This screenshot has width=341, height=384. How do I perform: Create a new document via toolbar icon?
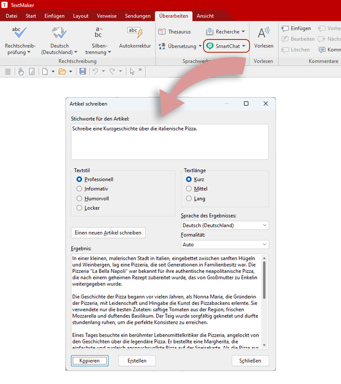click(45, 72)
